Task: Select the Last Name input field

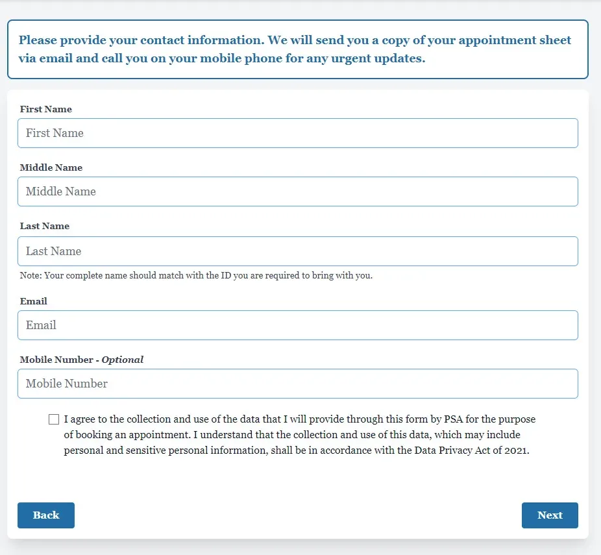Action: (297, 251)
